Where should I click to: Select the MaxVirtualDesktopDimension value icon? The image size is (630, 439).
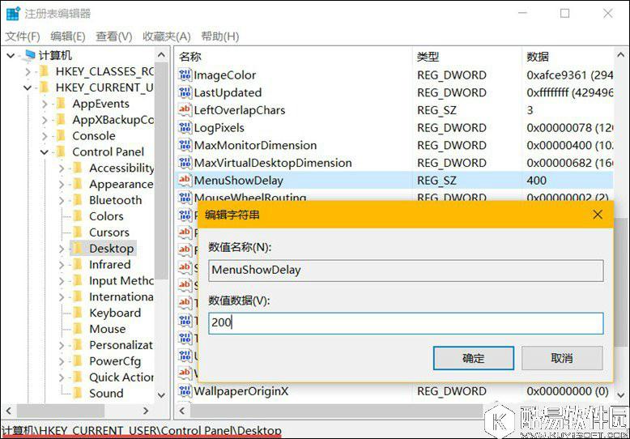click(x=185, y=163)
